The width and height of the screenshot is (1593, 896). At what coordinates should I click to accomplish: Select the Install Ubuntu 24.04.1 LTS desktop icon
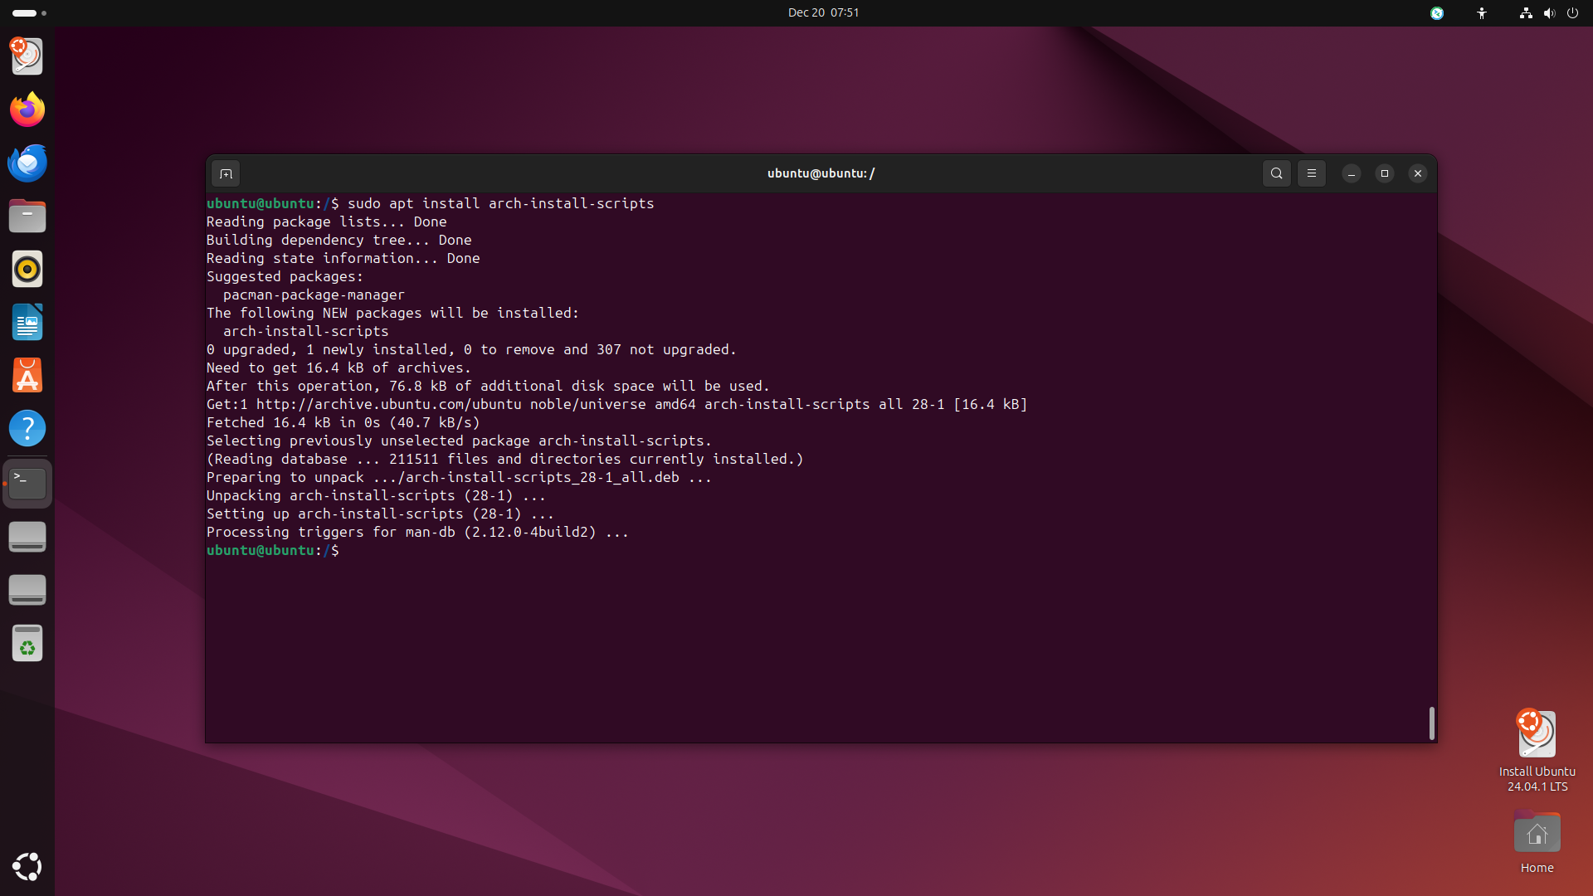coord(1537,750)
